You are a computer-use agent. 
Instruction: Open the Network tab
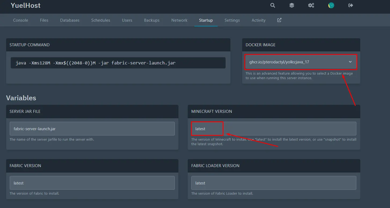(x=179, y=20)
